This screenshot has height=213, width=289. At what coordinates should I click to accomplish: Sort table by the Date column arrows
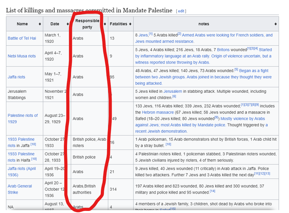coord(68,24)
